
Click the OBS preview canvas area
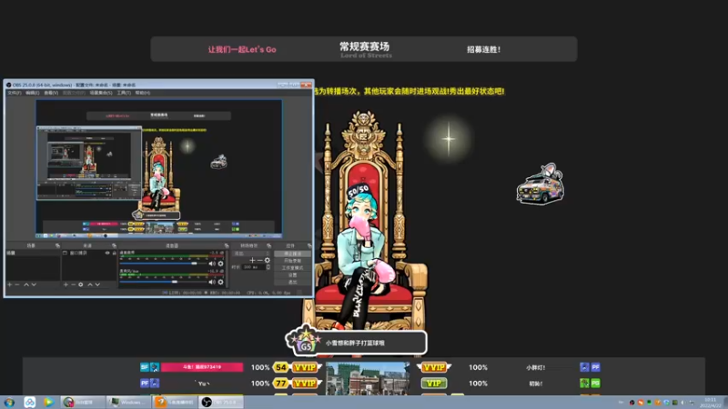(x=158, y=168)
